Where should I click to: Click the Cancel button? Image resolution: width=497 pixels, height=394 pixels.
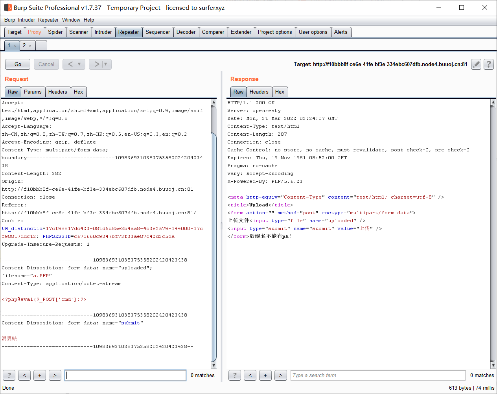tap(46, 64)
